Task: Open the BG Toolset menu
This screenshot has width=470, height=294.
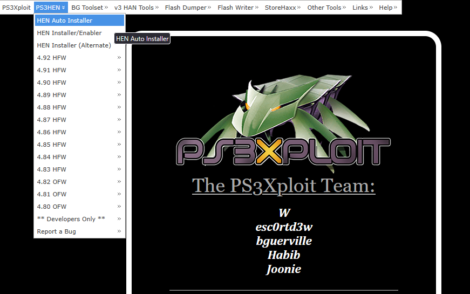Action: 90,8
